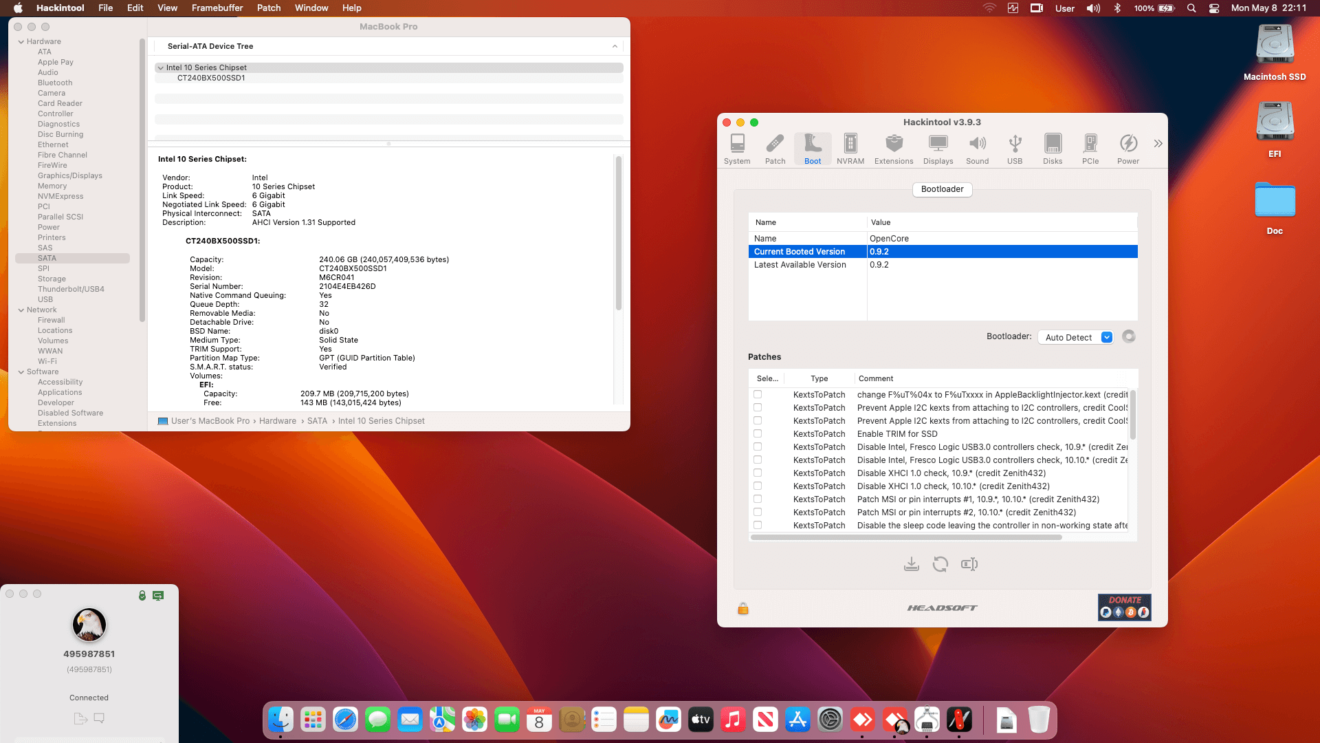Collapse the Serial-ATA Device Tree header chevron
Image resolution: width=1320 pixels, height=743 pixels.
[615, 46]
